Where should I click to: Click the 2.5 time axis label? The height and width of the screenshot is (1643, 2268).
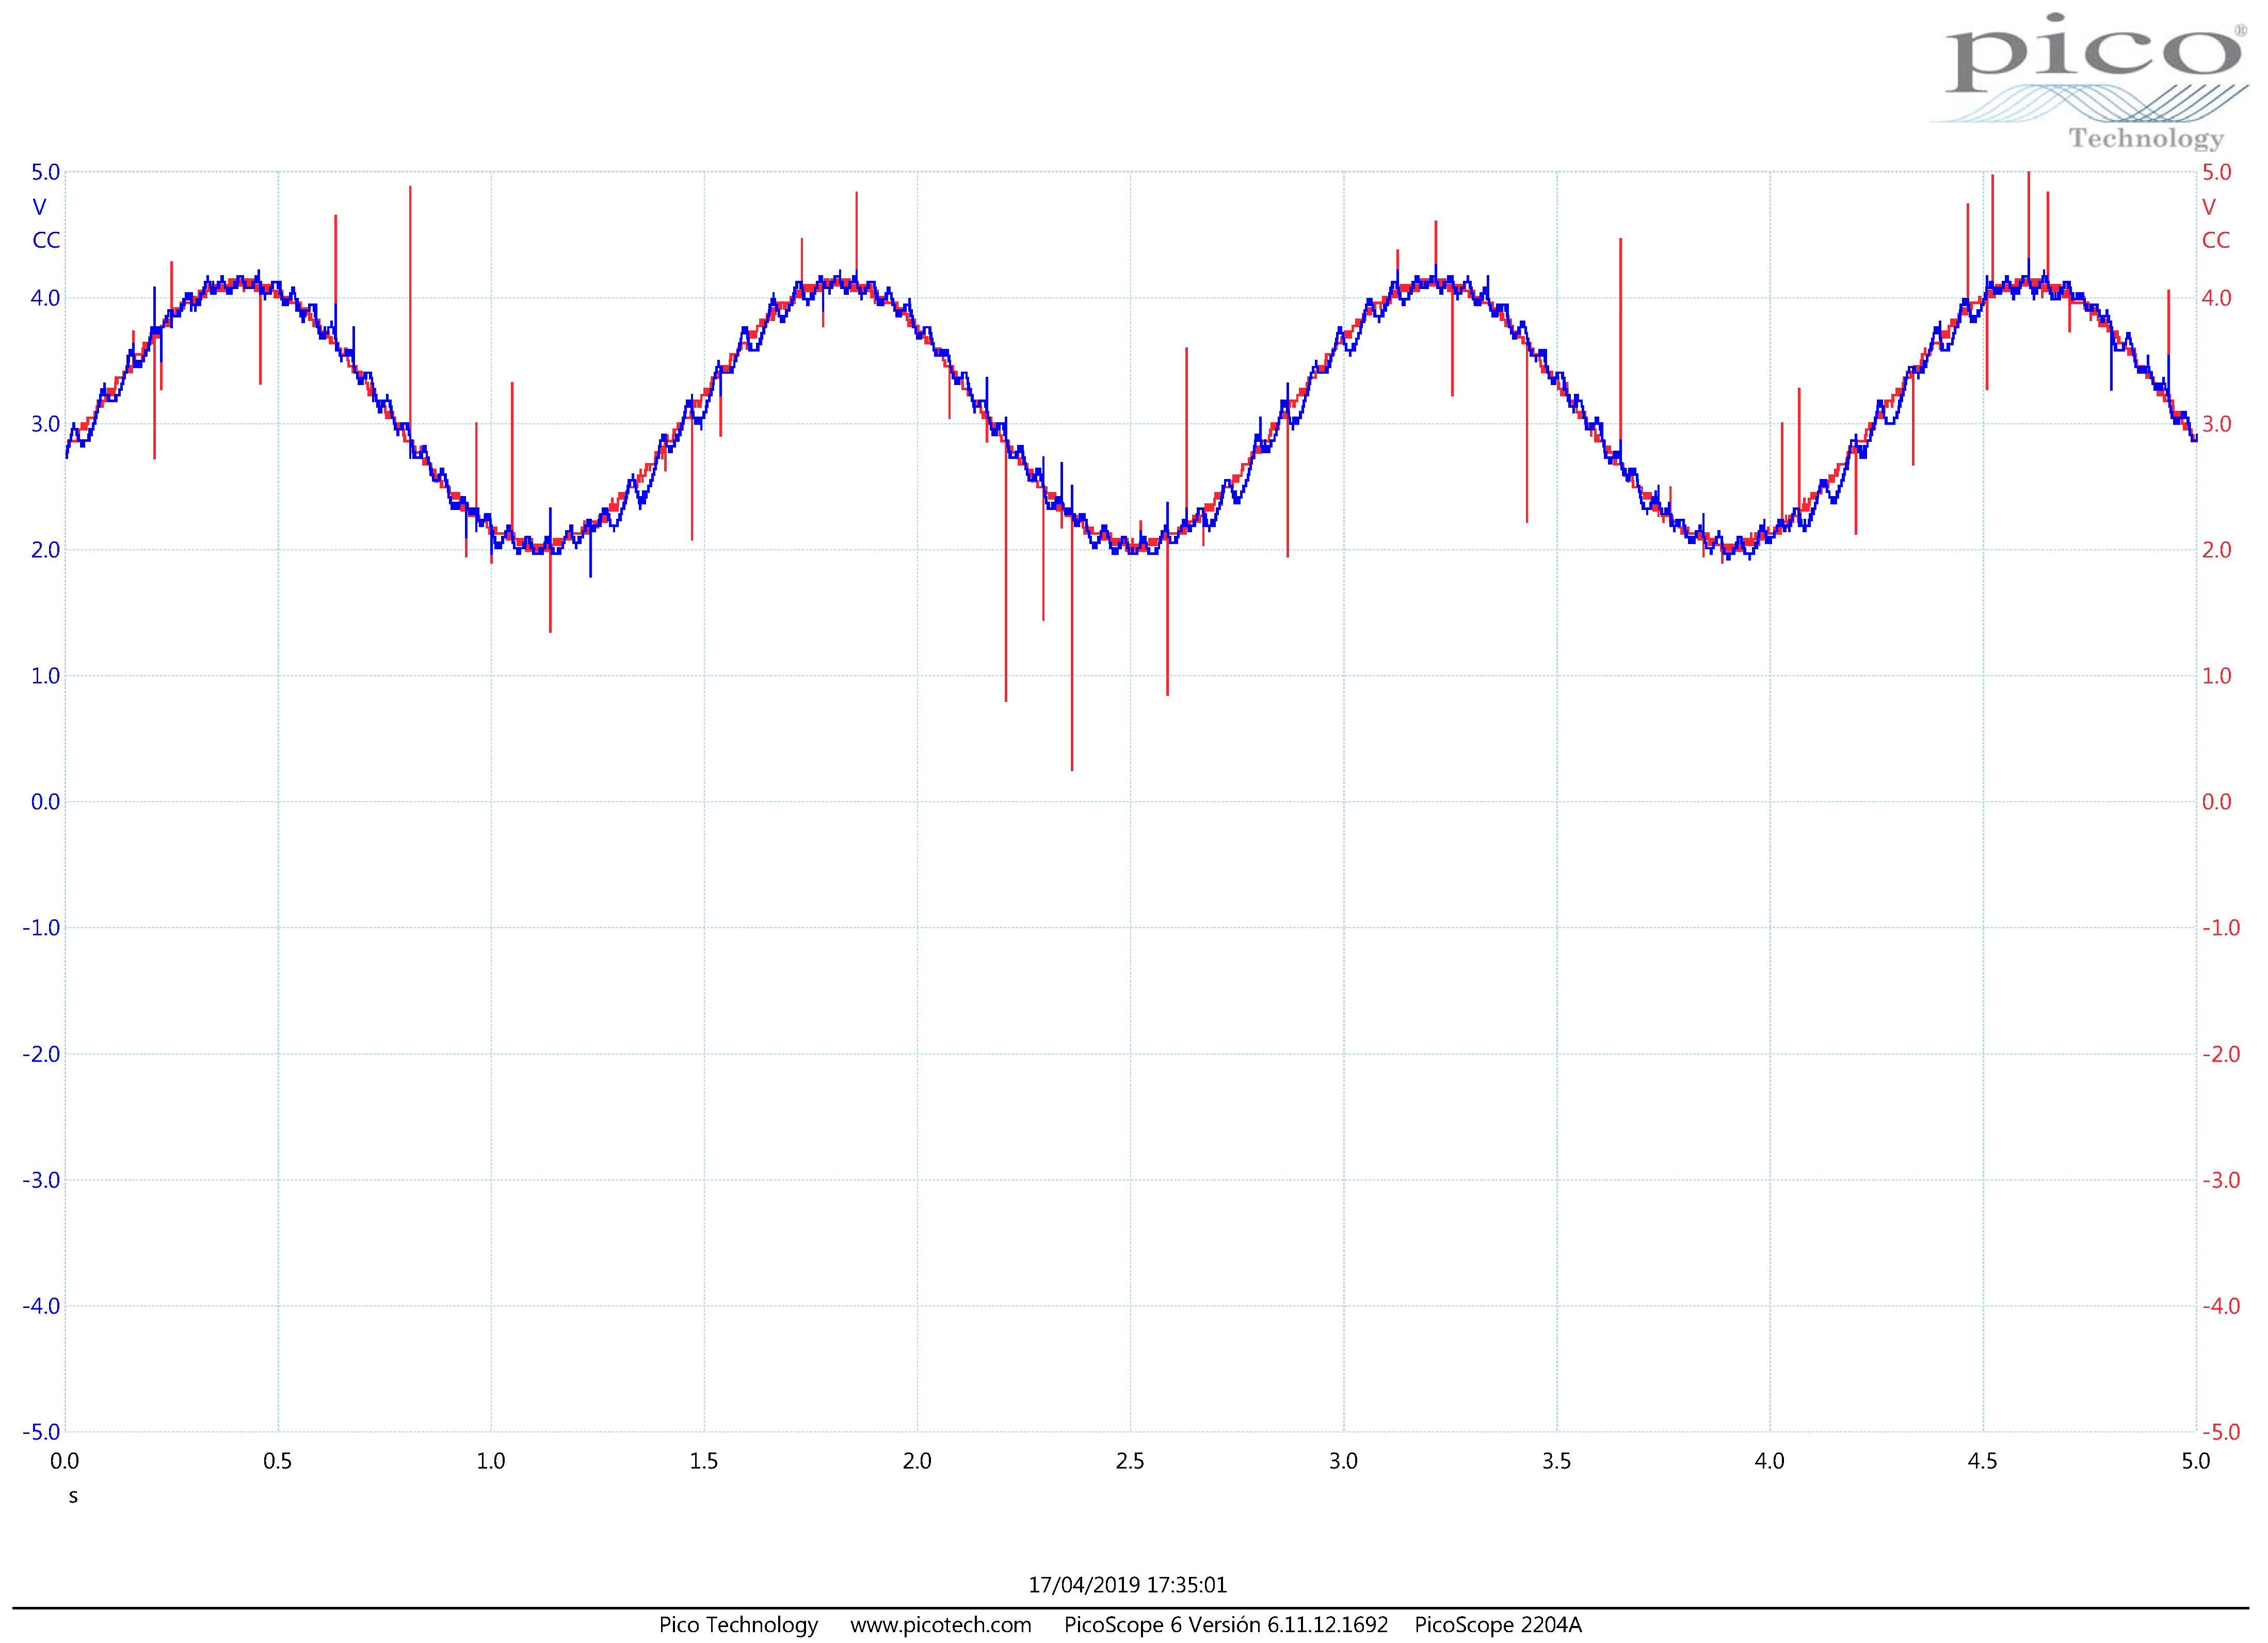(x=1130, y=1461)
